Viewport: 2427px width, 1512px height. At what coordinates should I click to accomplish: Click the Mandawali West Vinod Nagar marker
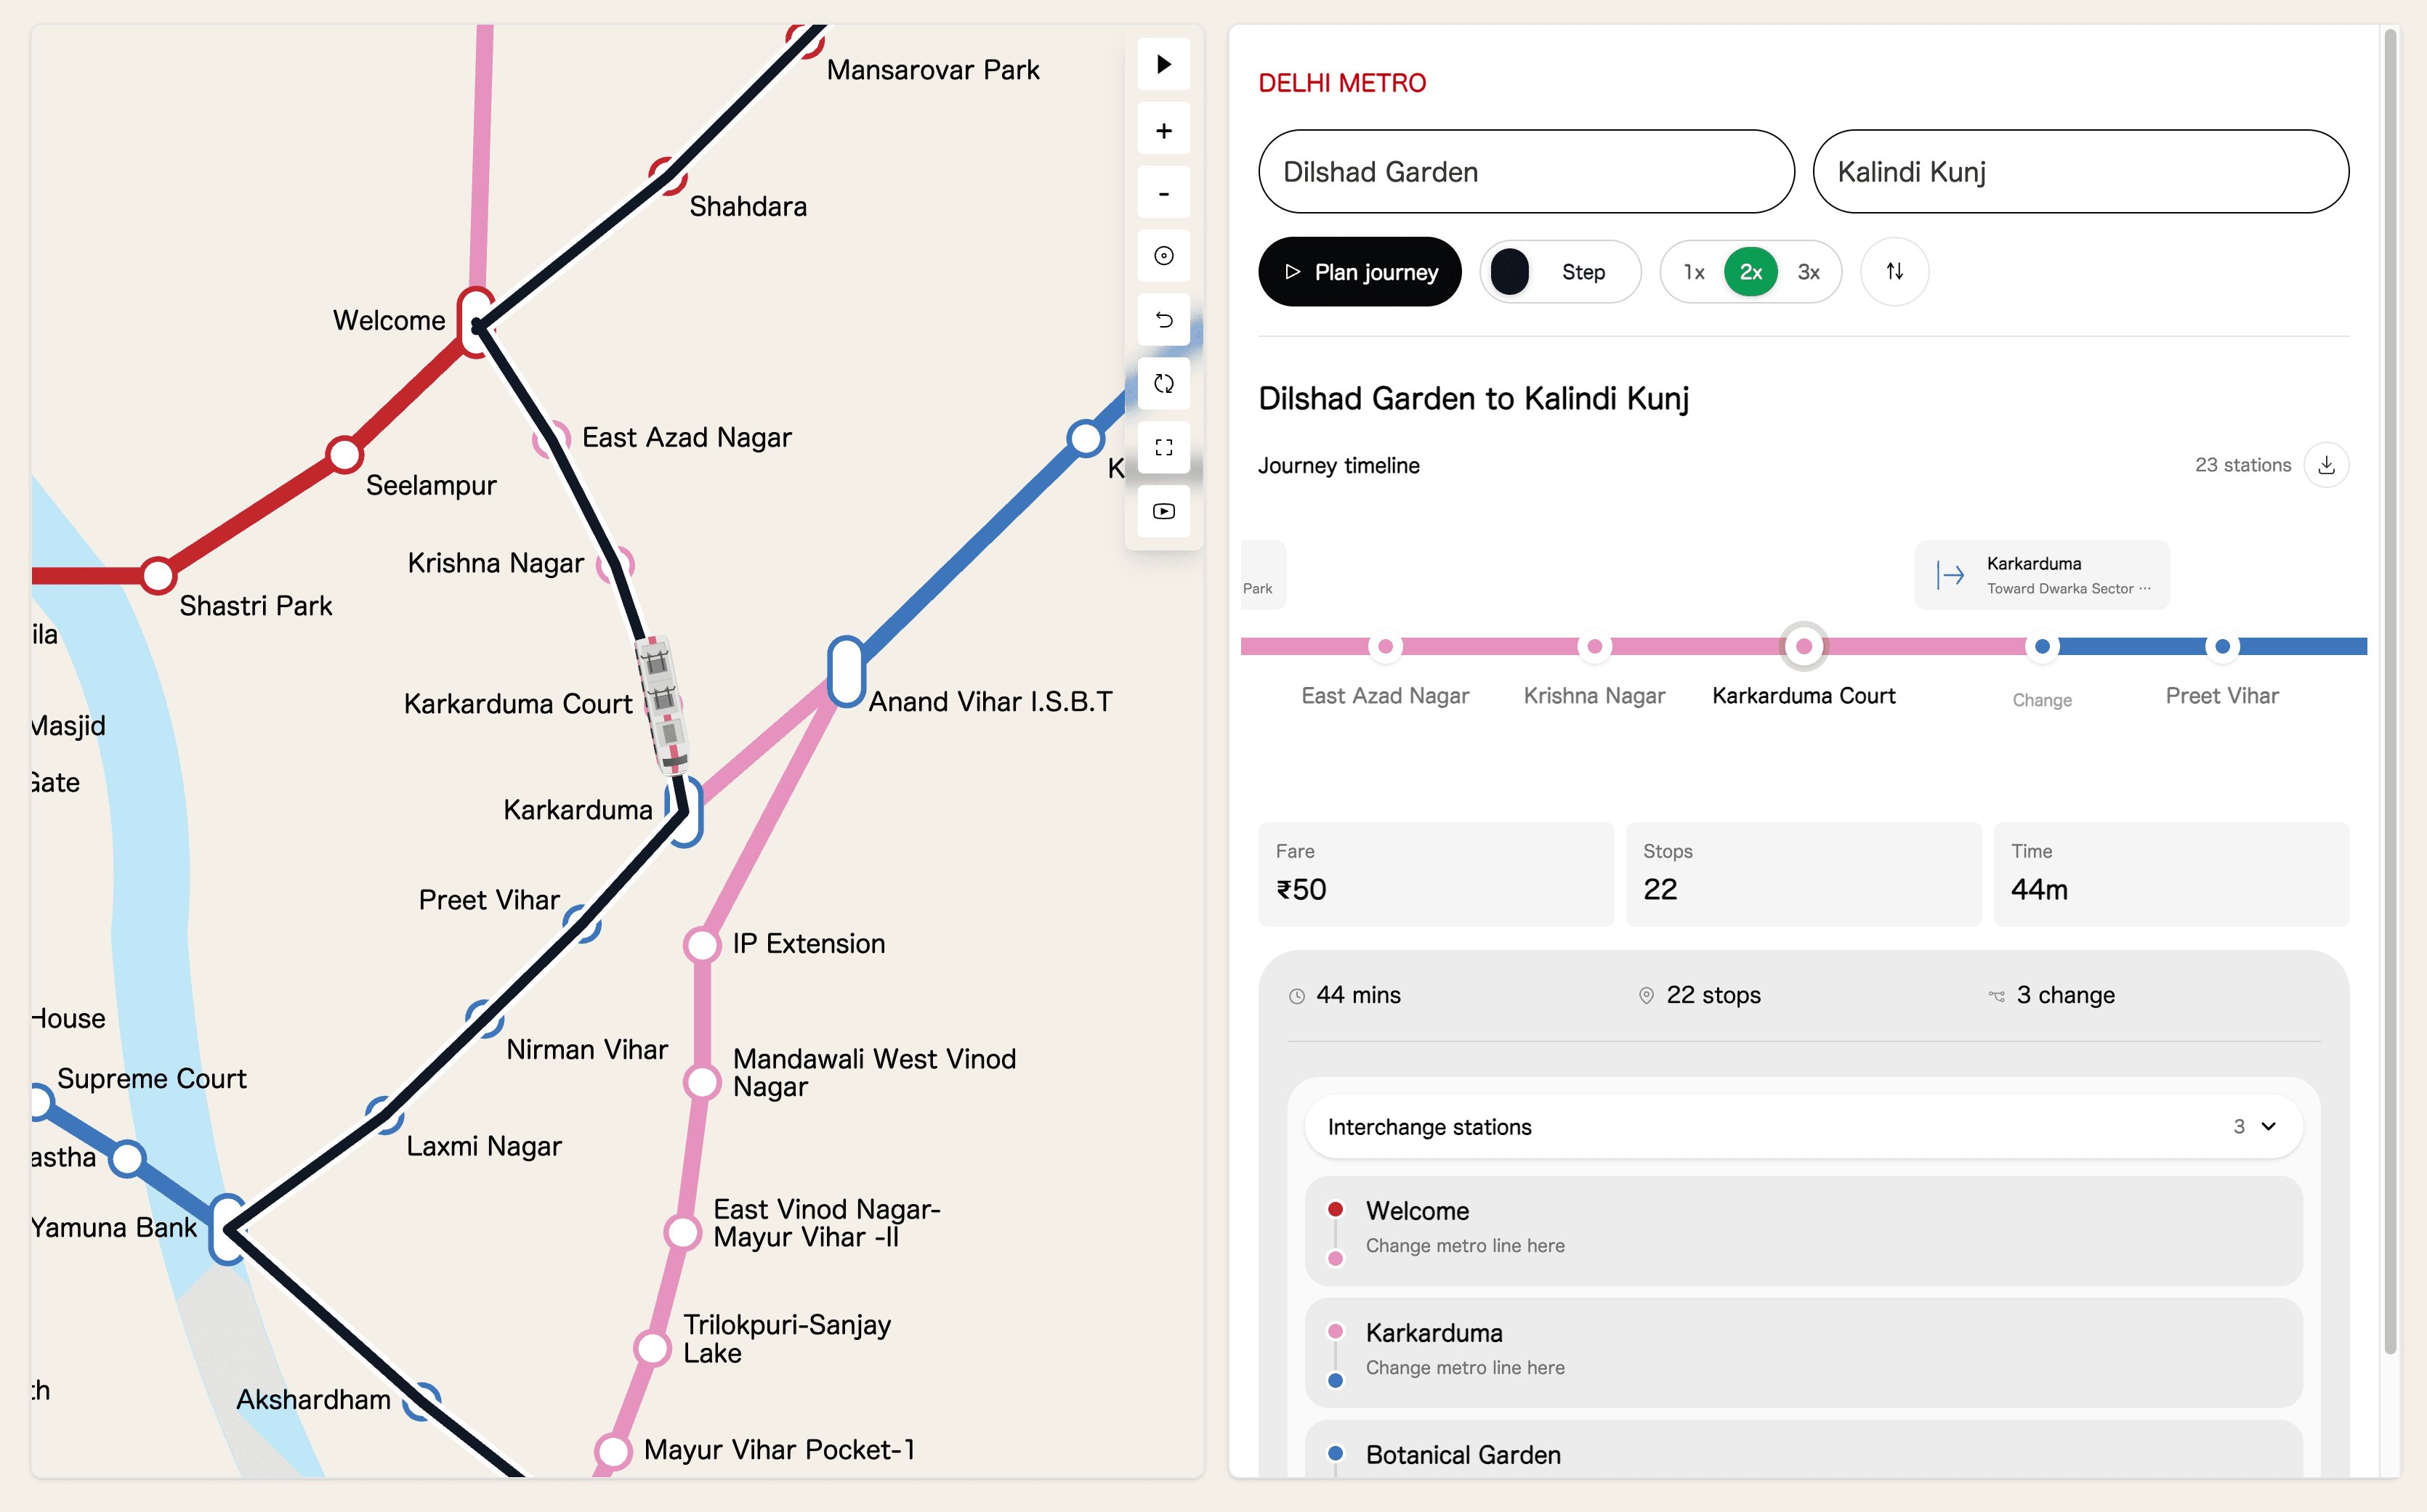pyautogui.click(x=702, y=1082)
